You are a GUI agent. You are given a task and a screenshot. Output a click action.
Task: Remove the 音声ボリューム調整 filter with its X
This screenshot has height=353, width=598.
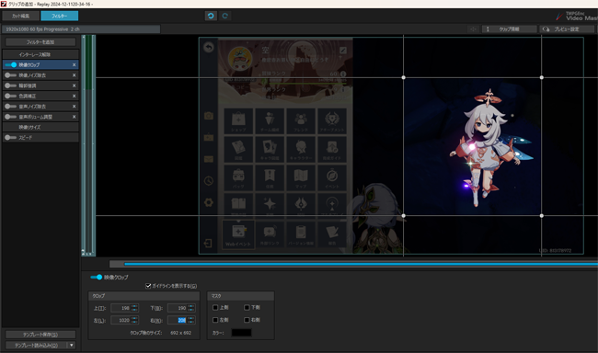click(74, 117)
